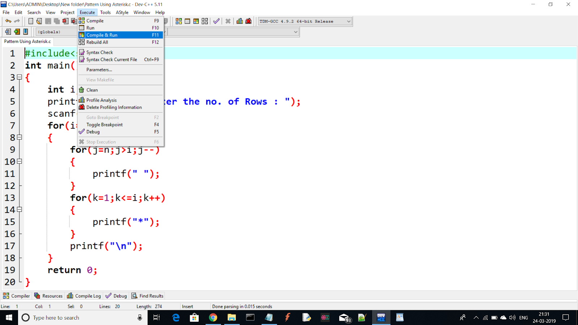Viewport: 578px width, 325px height.
Task: Switch to the Resources bottom tab
Action: coord(48,296)
